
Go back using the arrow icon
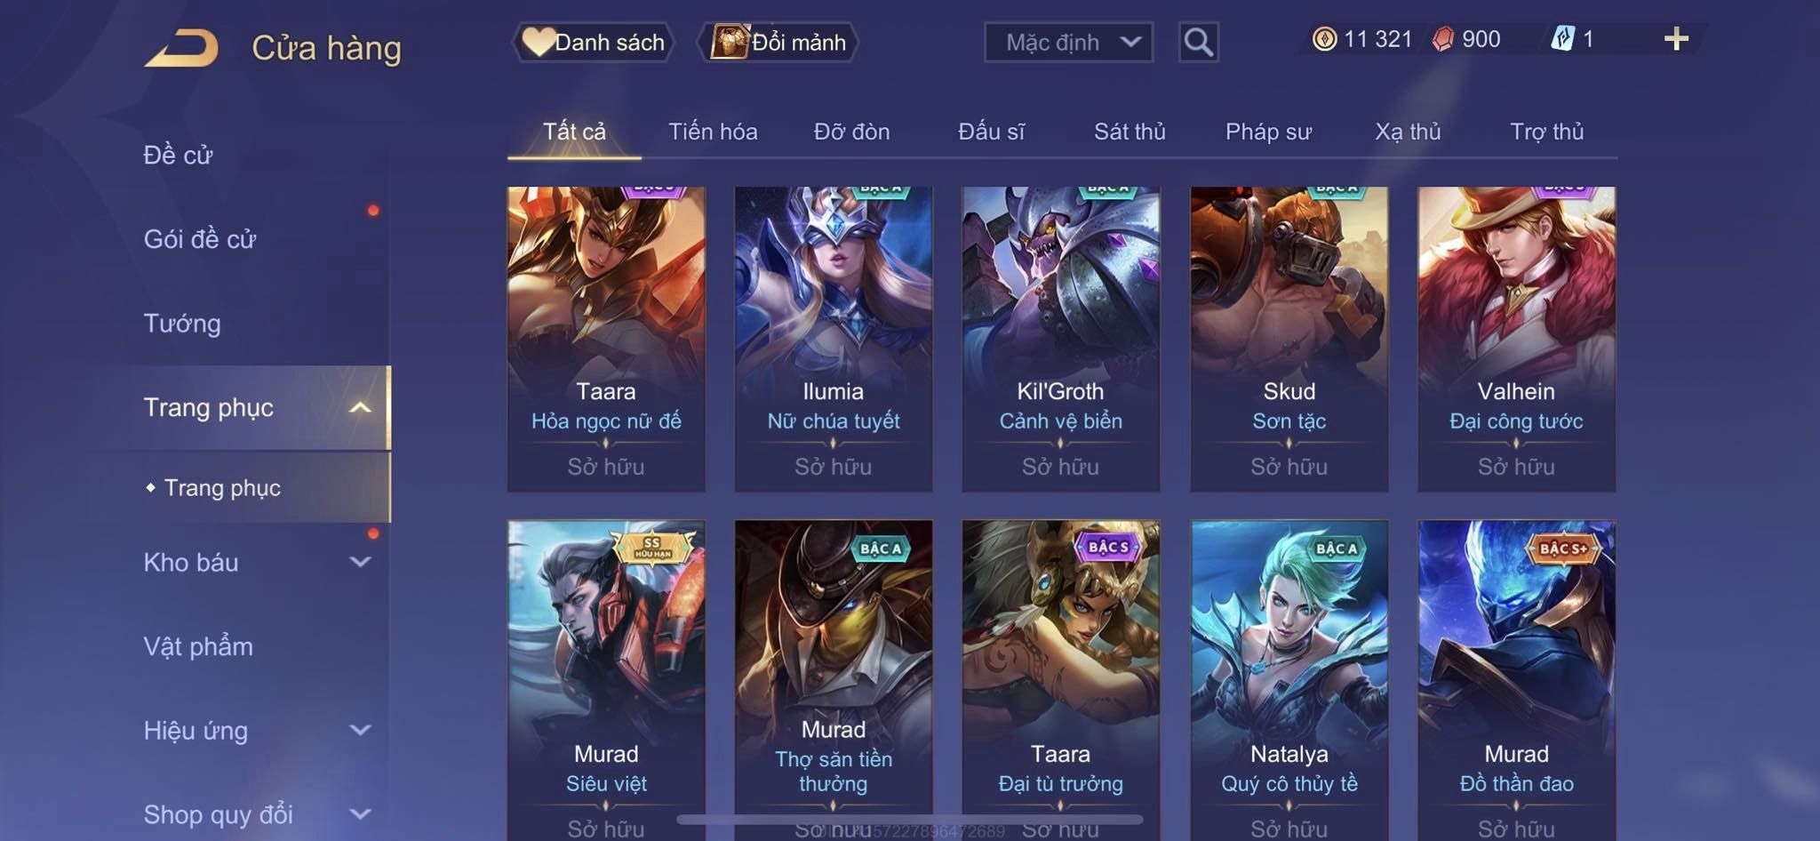182,47
